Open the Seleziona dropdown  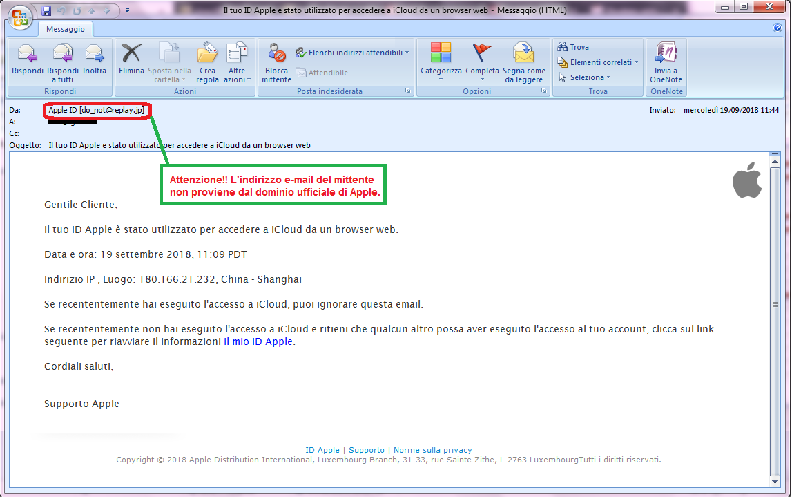pos(584,77)
